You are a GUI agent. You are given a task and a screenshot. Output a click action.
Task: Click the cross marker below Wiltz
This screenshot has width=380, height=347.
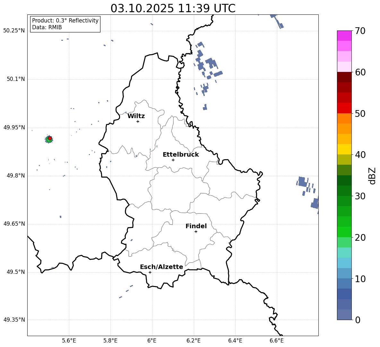coord(138,121)
